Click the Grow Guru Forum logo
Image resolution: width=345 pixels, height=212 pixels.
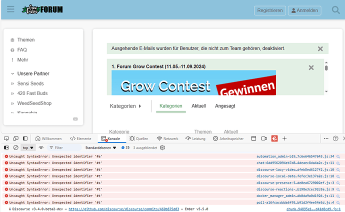tap(42, 9)
